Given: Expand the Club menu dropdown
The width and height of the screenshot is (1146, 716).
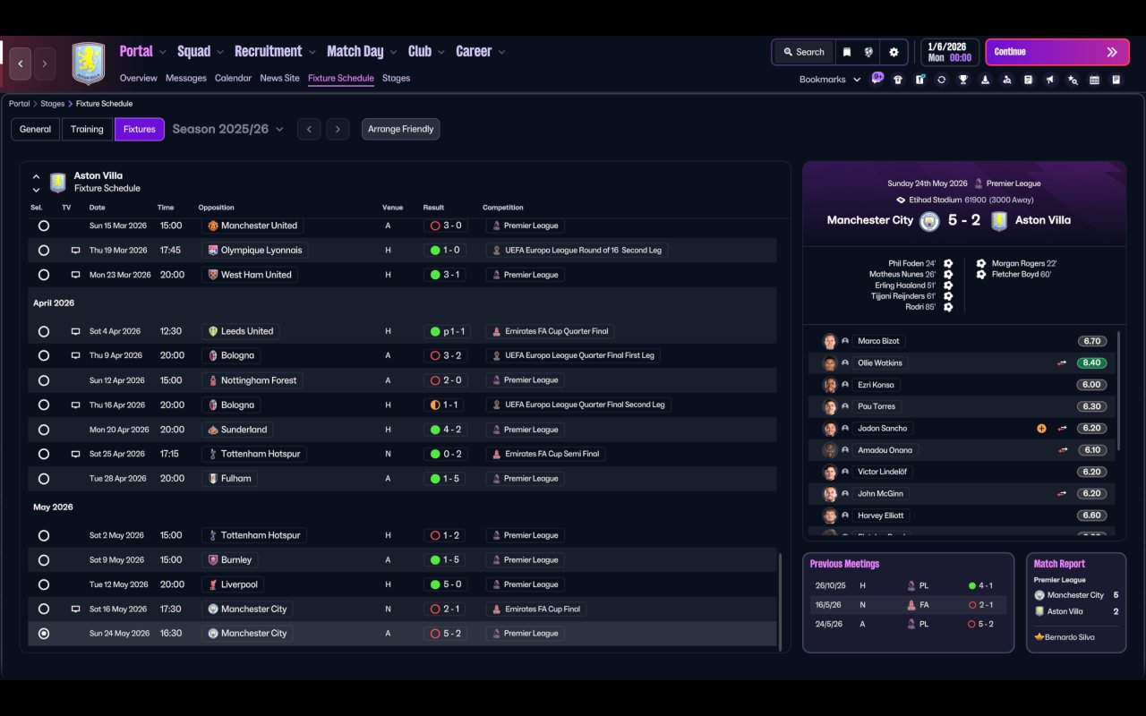Looking at the screenshot, I should click(x=440, y=52).
